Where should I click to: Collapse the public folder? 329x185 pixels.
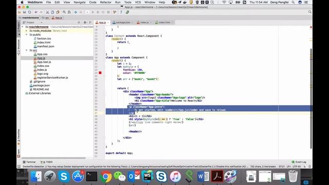[27, 34]
